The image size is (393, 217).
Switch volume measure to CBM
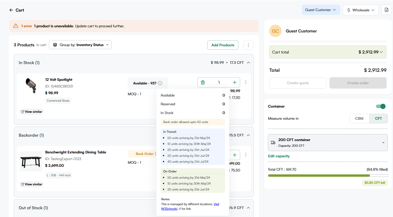point(359,118)
